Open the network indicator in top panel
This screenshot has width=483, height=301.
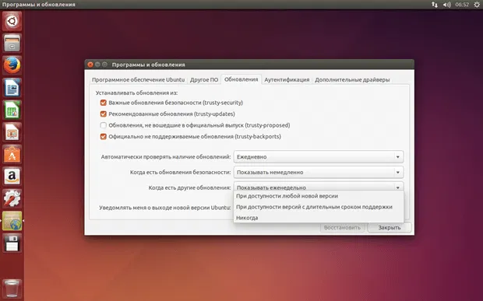(435, 5)
